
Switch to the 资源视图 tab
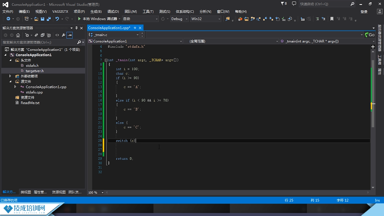tap(59, 192)
